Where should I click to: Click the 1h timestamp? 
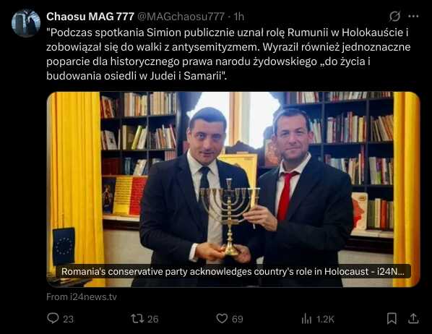point(238,17)
